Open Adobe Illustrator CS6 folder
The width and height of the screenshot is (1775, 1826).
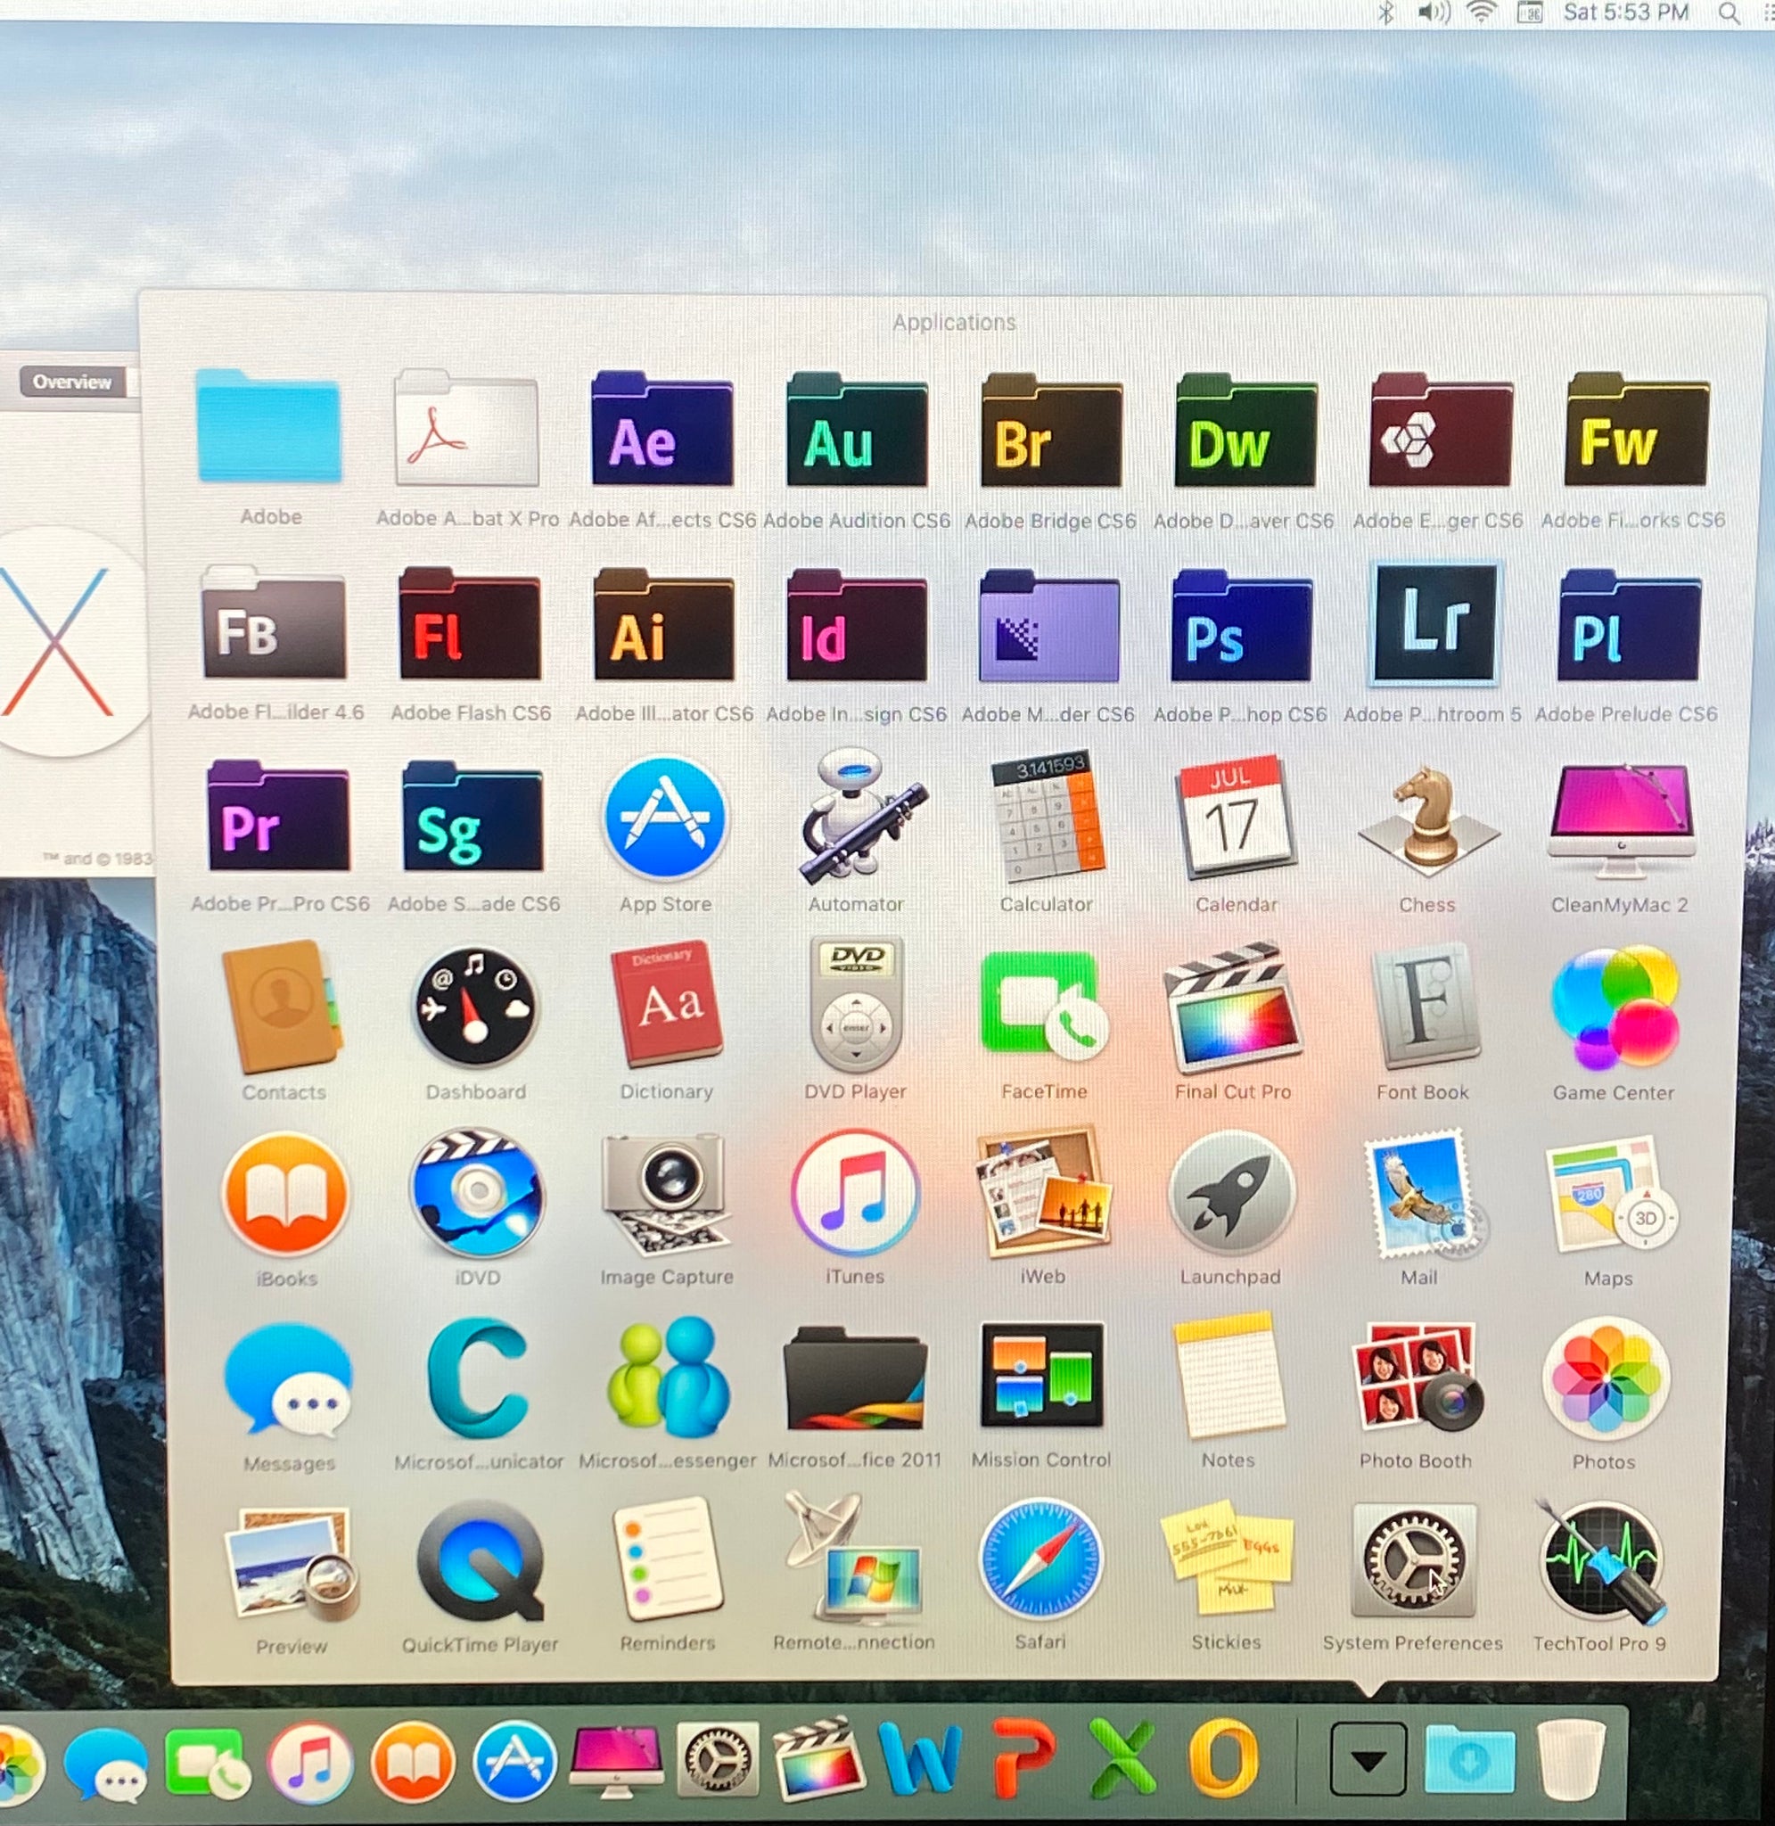[x=664, y=623]
